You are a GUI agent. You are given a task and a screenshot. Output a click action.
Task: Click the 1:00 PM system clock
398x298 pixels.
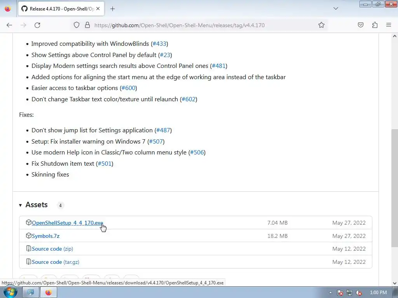(378, 293)
